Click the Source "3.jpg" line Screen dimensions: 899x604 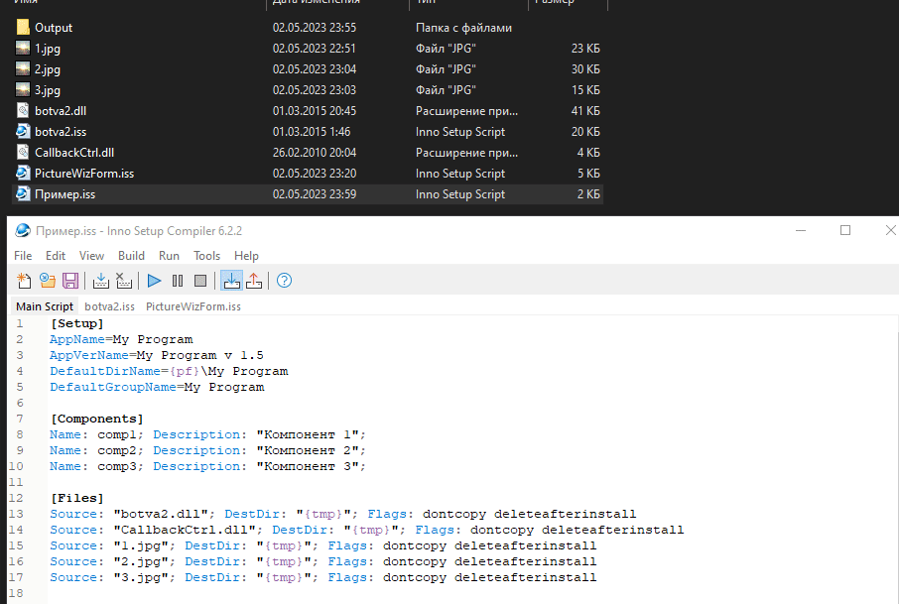point(322,577)
